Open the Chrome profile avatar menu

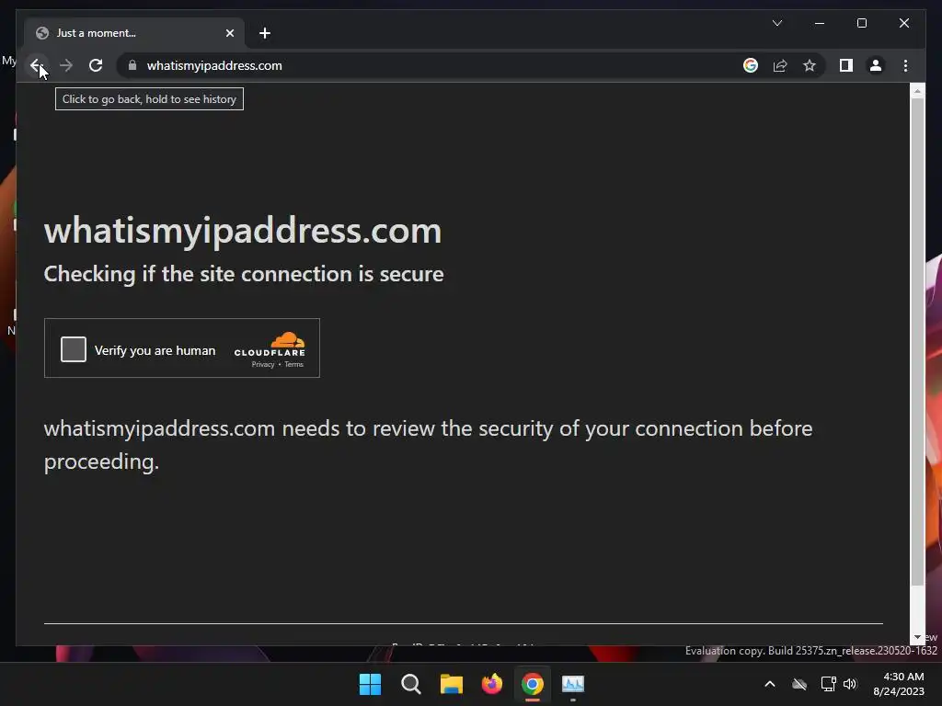click(x=876, y=65)
